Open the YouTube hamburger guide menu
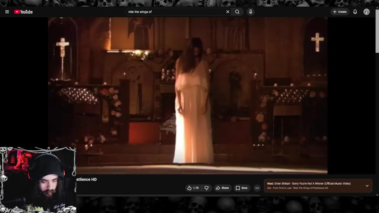 [7, 12]
